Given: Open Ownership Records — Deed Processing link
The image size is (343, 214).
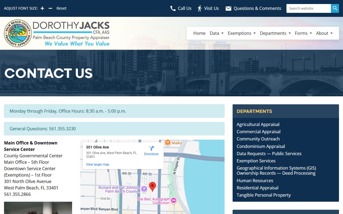Looking at the screenshot, I should click(x=276, y=173).
